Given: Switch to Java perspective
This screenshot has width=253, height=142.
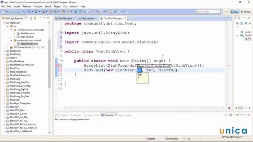Looking at the screenshot, I should point(234,12).
